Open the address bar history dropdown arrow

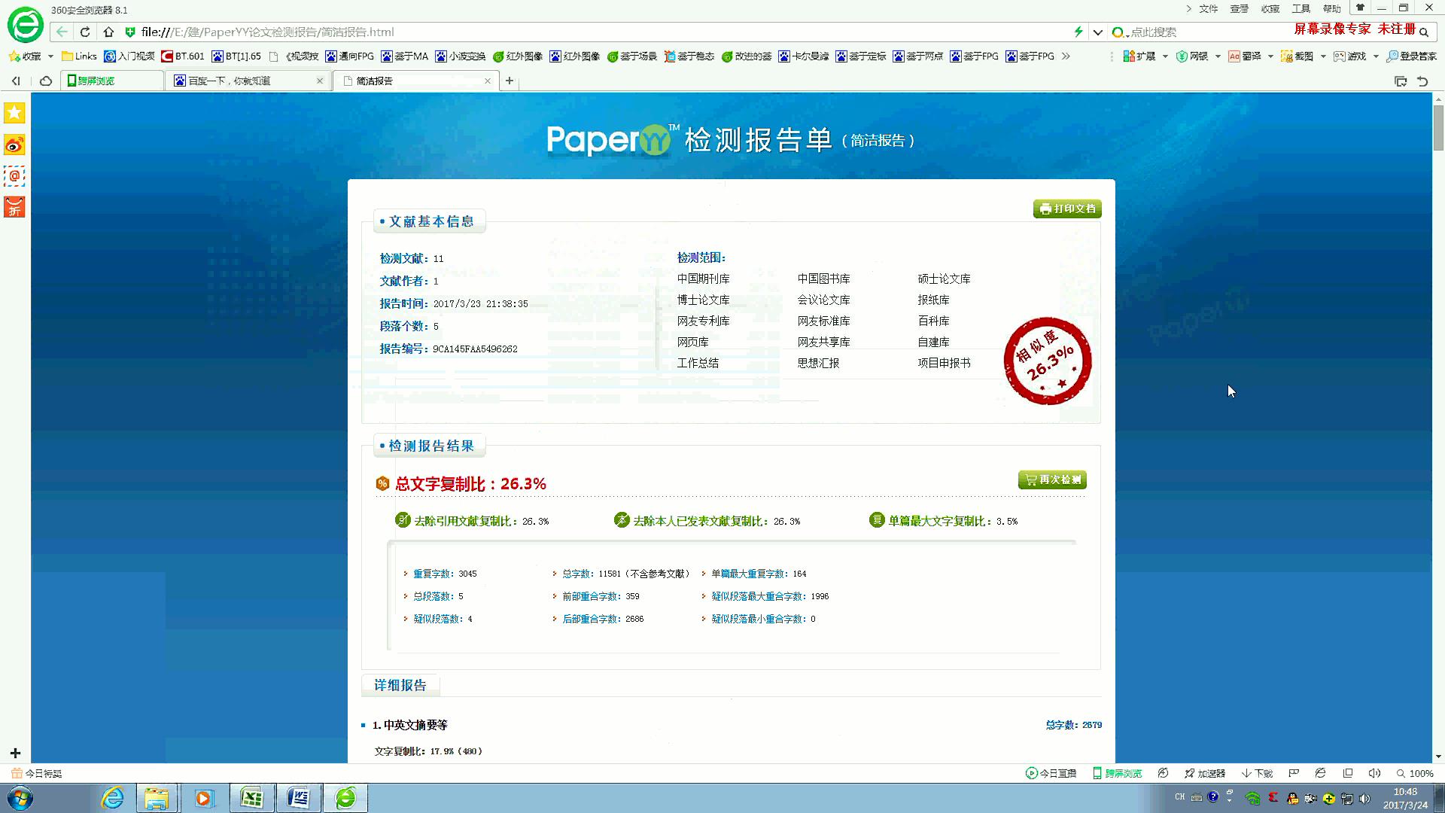1098,32
